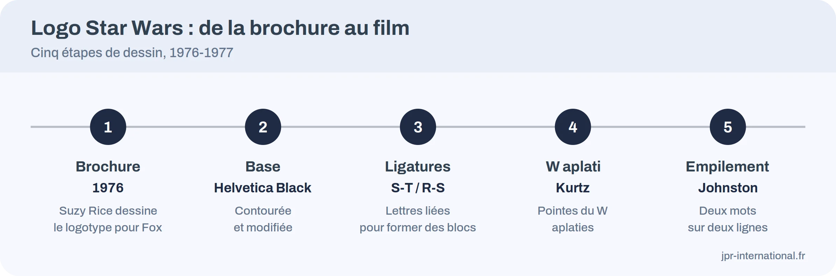This screenshot has height=276, width=836.
Task: Click the 1976 year label
Action: click(108, 188)
